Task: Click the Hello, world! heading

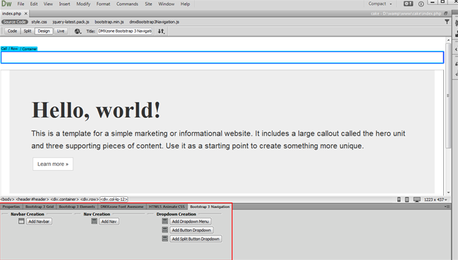Action: (x=96, y=110)
